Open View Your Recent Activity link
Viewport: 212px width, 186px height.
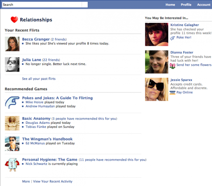(53, 182)
